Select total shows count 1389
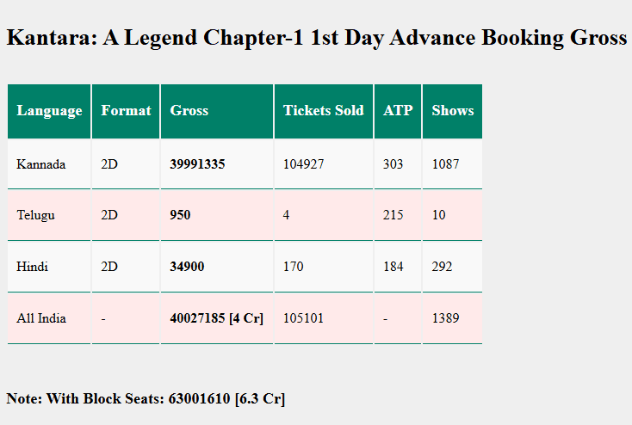 click(446, 318)
